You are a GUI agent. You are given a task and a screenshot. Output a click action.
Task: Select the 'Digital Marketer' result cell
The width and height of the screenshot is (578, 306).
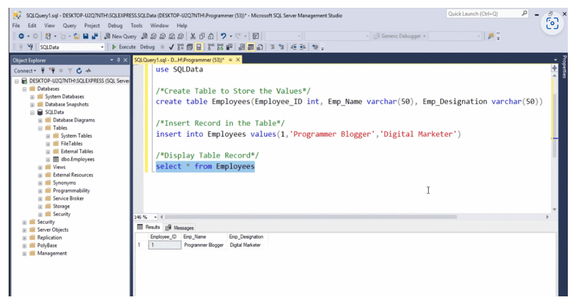point(246,245)
